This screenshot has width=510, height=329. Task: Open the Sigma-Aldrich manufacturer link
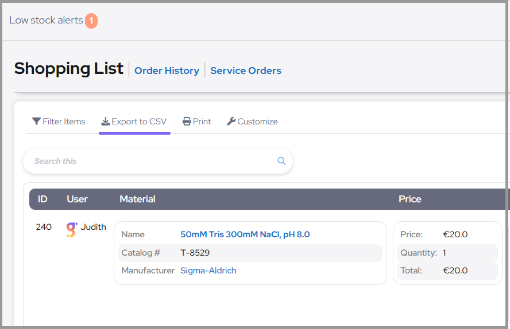(208, 271)
